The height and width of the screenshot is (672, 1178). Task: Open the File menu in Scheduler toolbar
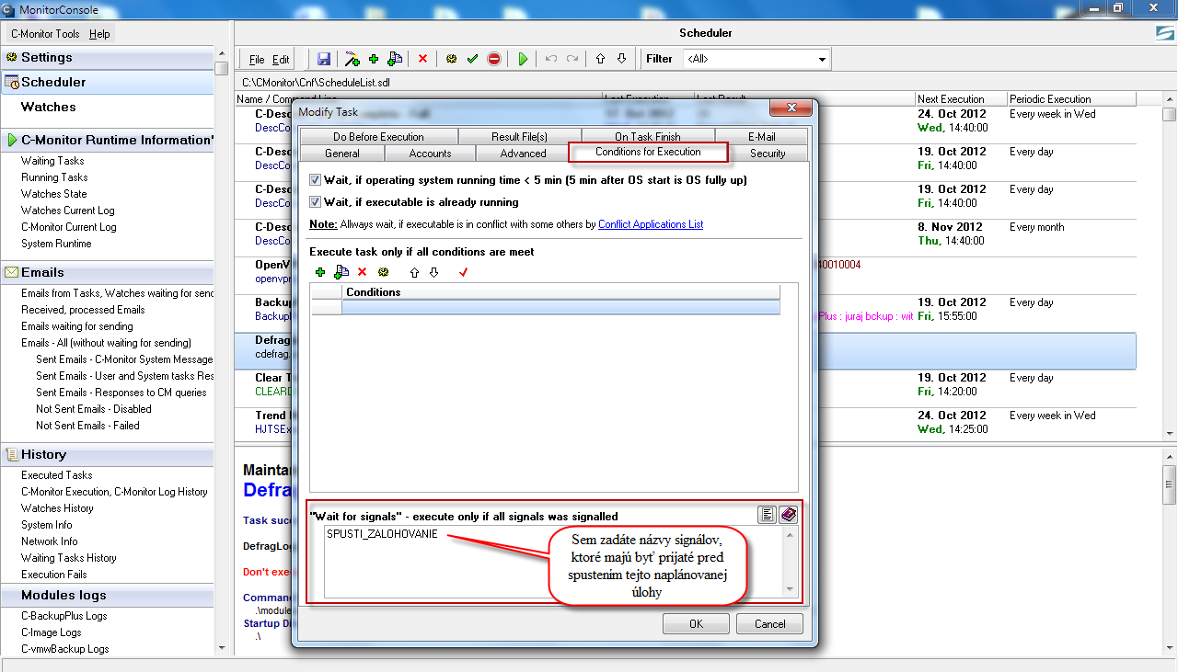(x=257, y=59)
